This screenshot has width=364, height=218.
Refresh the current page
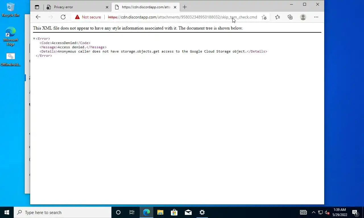pos(63,17)
